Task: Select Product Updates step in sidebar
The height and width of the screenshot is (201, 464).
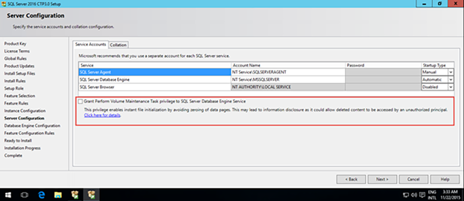Action: [19, 66]
